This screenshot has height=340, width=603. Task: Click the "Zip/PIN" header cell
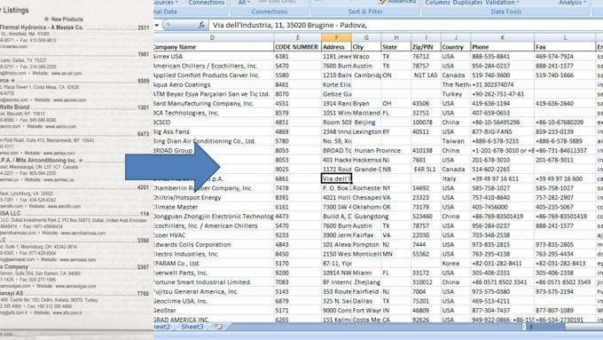[x=427, y=47]
